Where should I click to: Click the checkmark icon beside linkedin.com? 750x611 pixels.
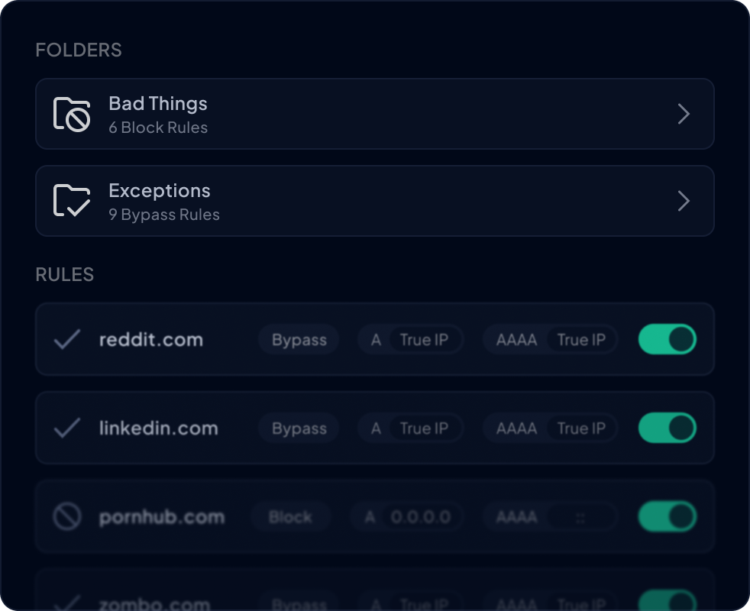[x=67, y=428]
